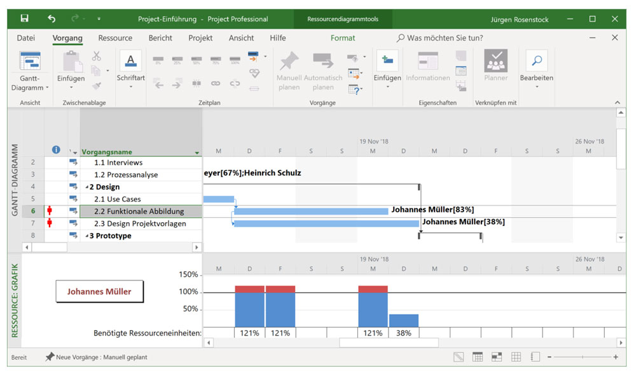The image size is (636, 377).
Task: Click the Gantt bar for 2.2 Funktionale Abbildung
Action: [x=311, y=211]
